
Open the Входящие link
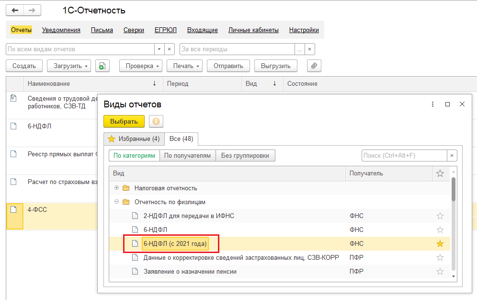click(202, 30)
